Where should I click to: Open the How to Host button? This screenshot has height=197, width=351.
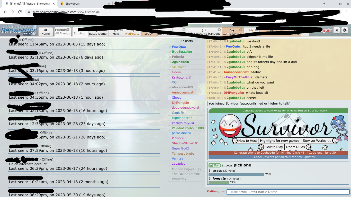[245, 140]
